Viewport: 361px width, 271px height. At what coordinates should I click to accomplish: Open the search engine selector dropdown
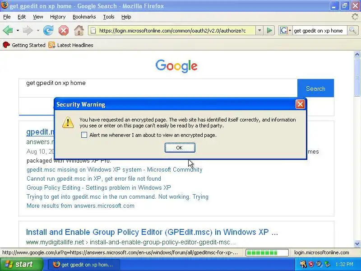coord(290,30)
